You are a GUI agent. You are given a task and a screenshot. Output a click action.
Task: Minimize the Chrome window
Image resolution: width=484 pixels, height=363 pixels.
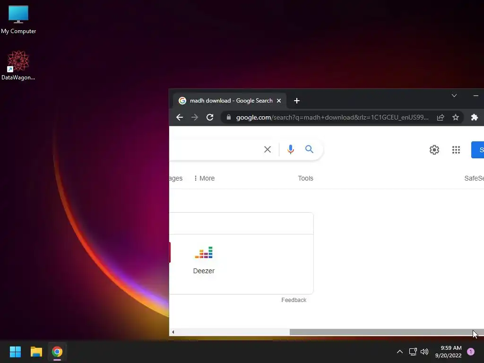coord(476,95)
